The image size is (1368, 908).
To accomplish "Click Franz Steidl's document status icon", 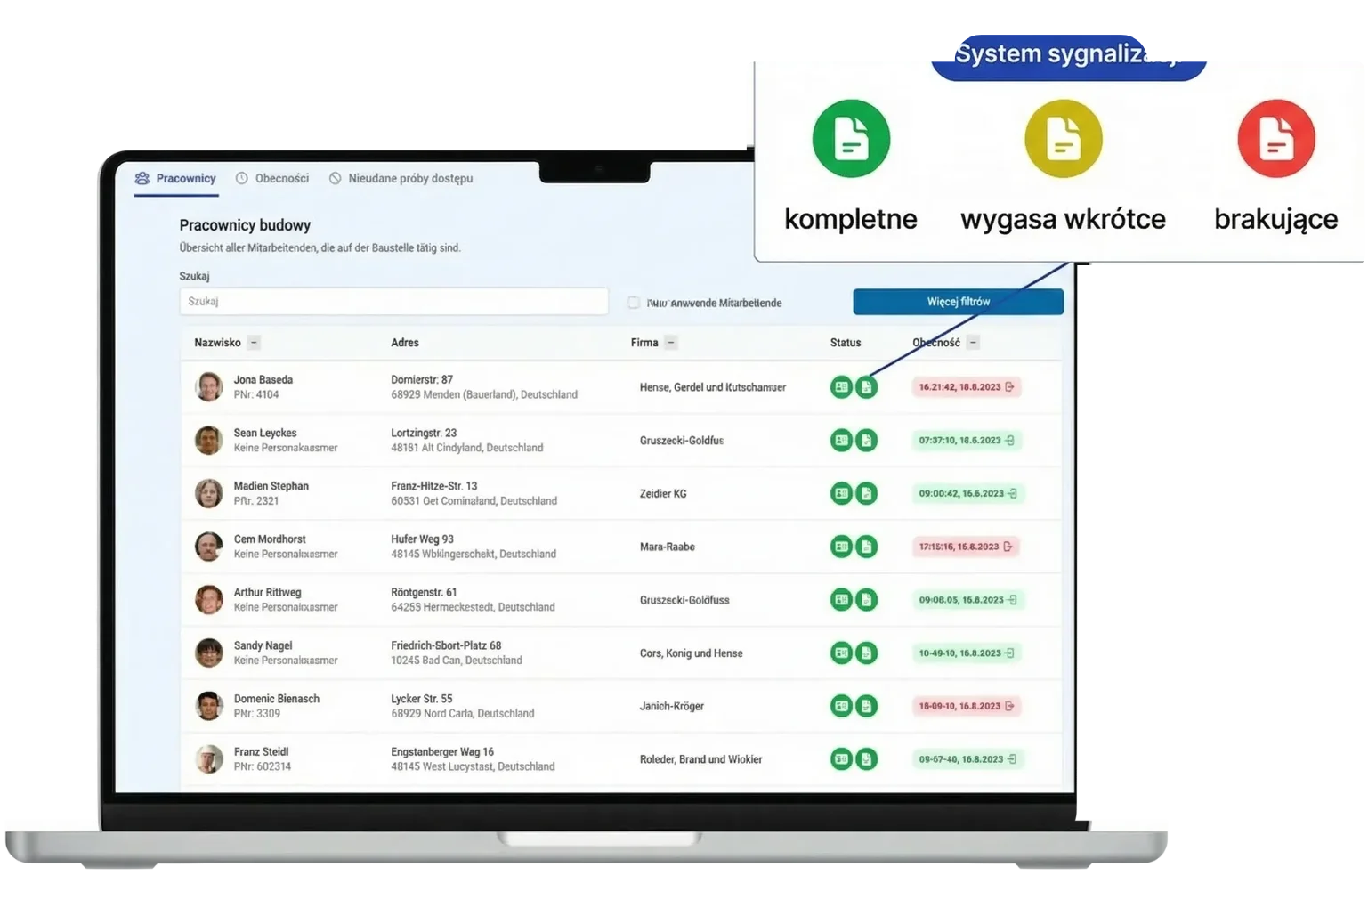I will 866,759.
